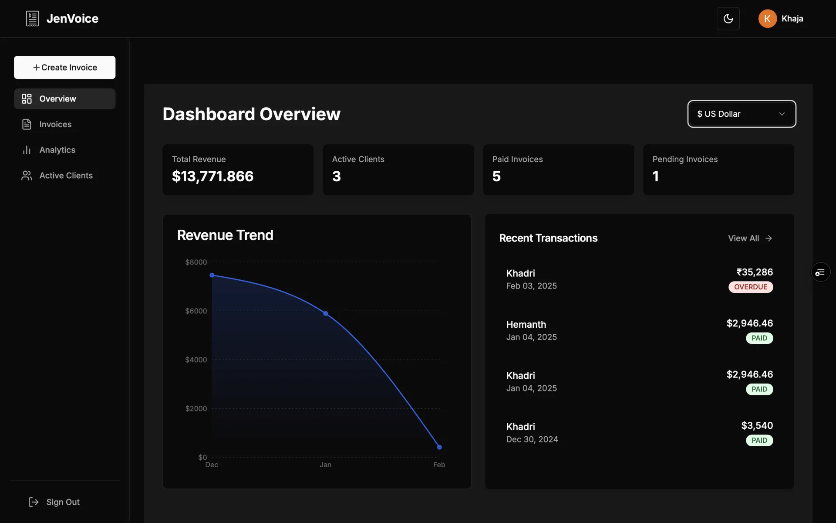Image resolution: width=836 pixels, height=523 pixels.
Task: Click the JenVoice invoice logo icon
Action: click(x=32, y=19)
